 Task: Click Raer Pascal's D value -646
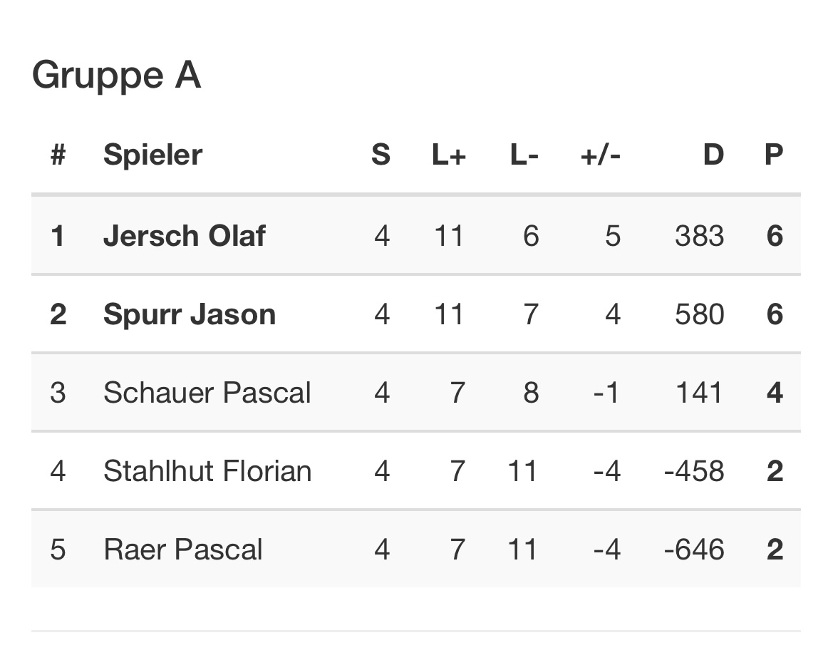693,550
